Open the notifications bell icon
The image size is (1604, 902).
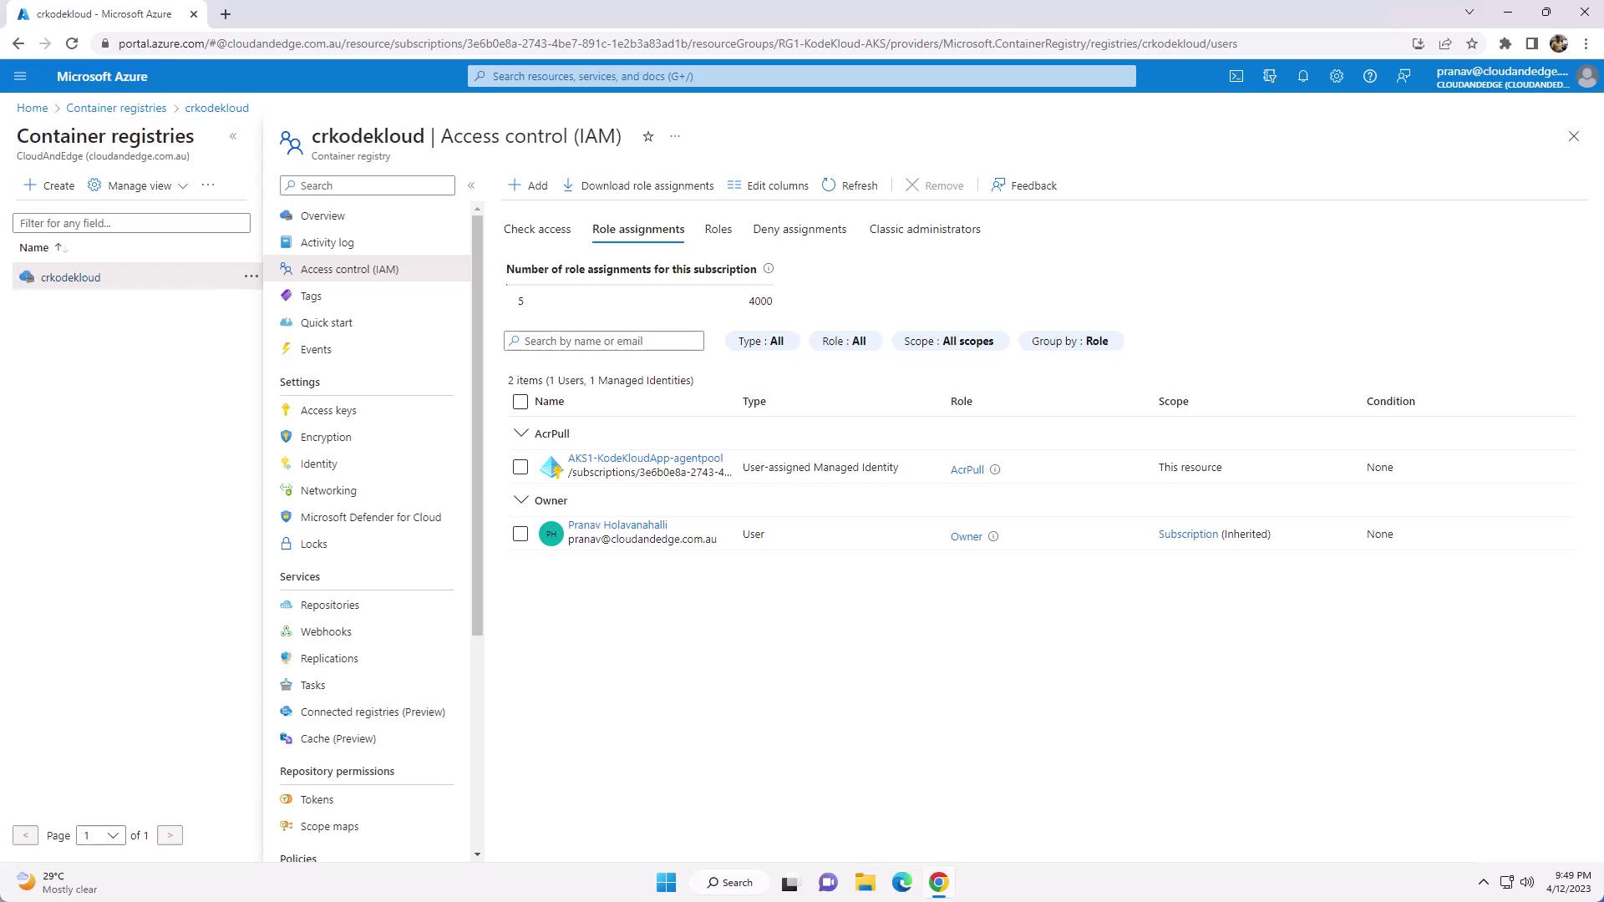coord(1303,76)
